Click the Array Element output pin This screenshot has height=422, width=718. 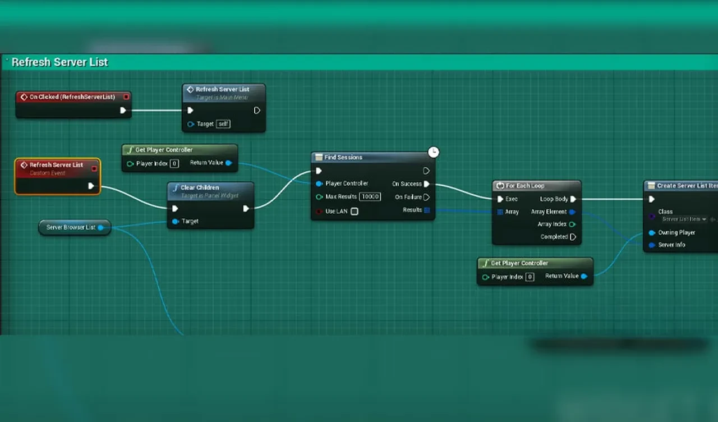tap(572, 212)
